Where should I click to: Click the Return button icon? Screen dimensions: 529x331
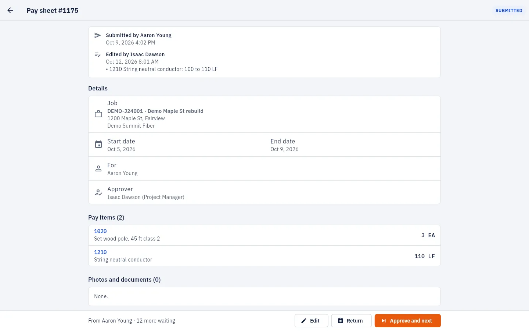click(x=341, y=321)
